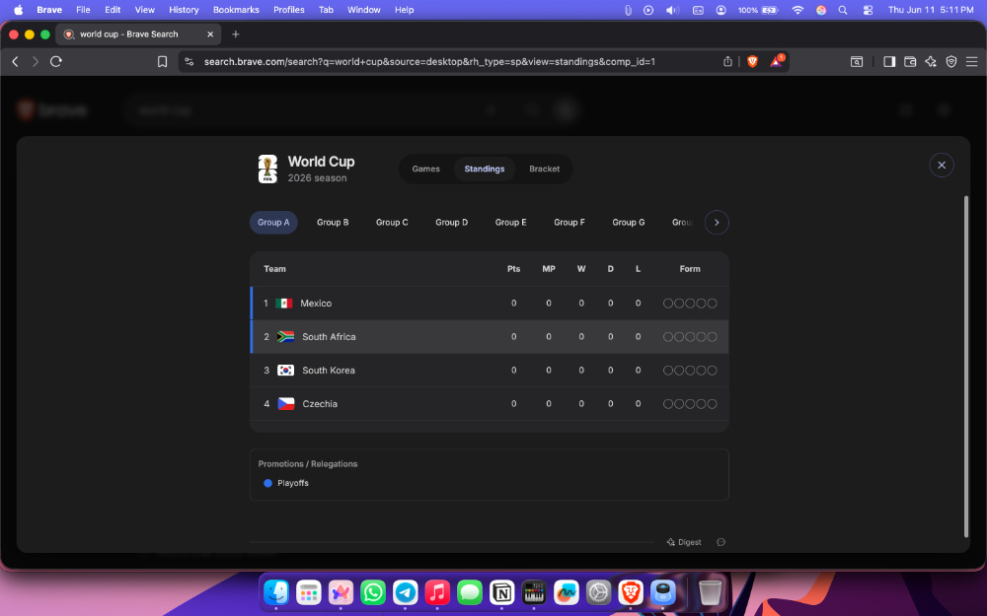
Task: Select Group G
Action: tap(629, 223)
